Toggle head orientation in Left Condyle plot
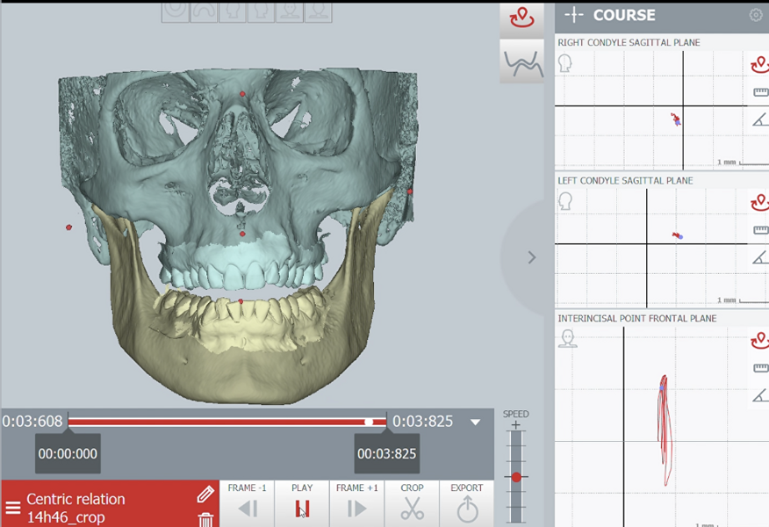The image size is (769, 527). (565, 201)
